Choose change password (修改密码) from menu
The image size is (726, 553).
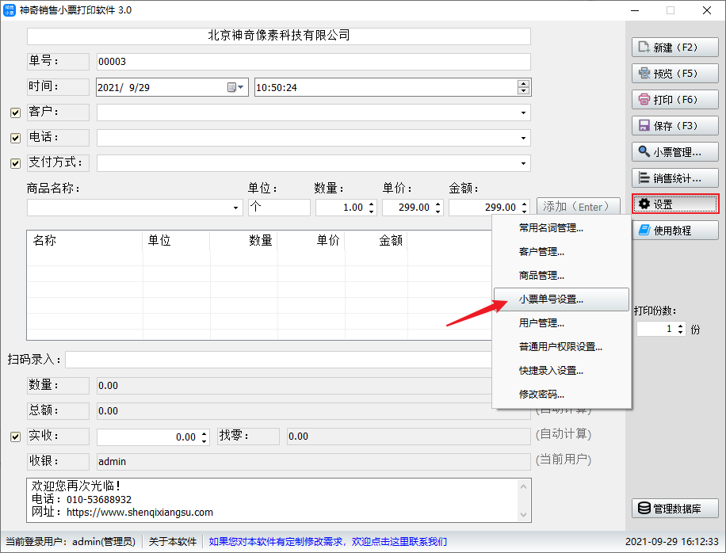pyautogui.click(x=541, y=395)
